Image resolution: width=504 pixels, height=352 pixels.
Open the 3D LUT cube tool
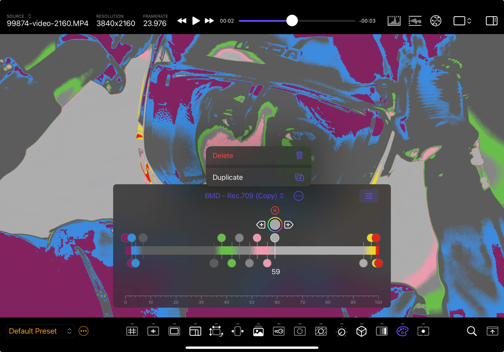361,331
